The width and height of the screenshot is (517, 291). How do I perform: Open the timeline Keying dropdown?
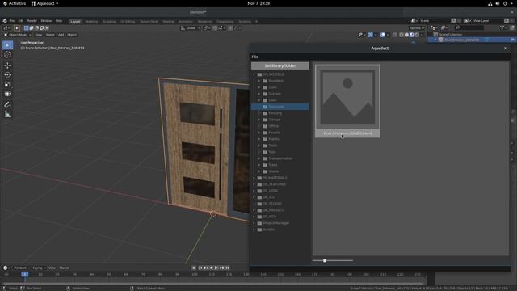[x=39, y=268]
